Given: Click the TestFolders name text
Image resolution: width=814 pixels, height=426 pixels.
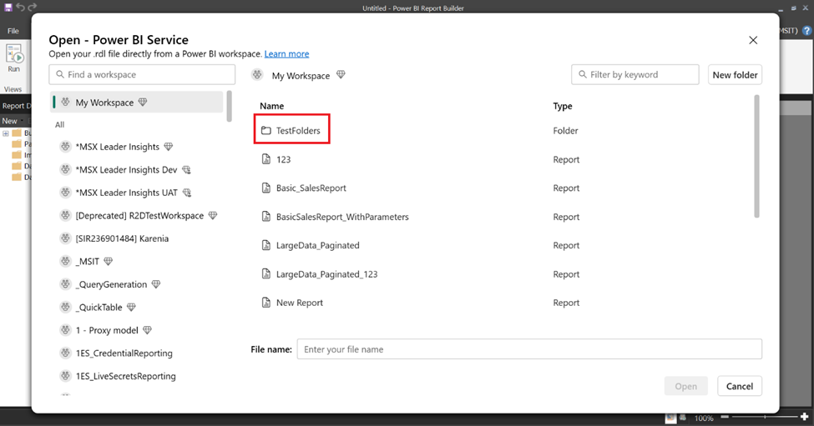Looking at the screenshot, I should tap(298, 131).
